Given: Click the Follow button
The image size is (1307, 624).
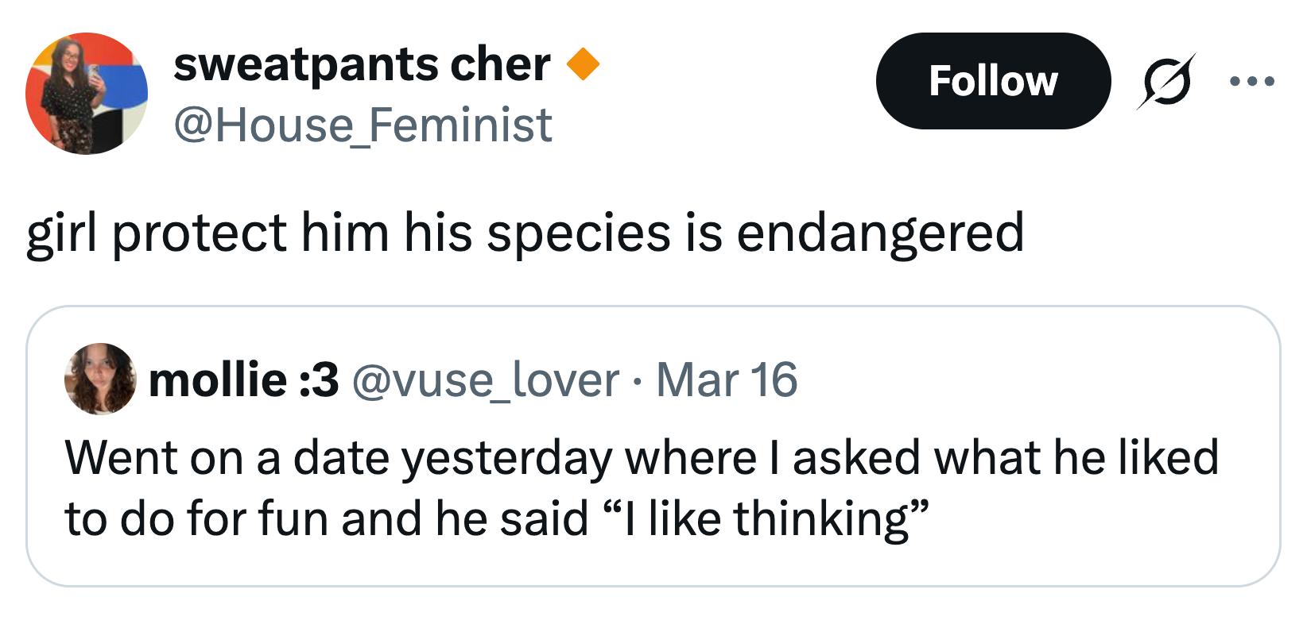Looking at the screenshot, I should pyautogui.click(x=992, y=81).
